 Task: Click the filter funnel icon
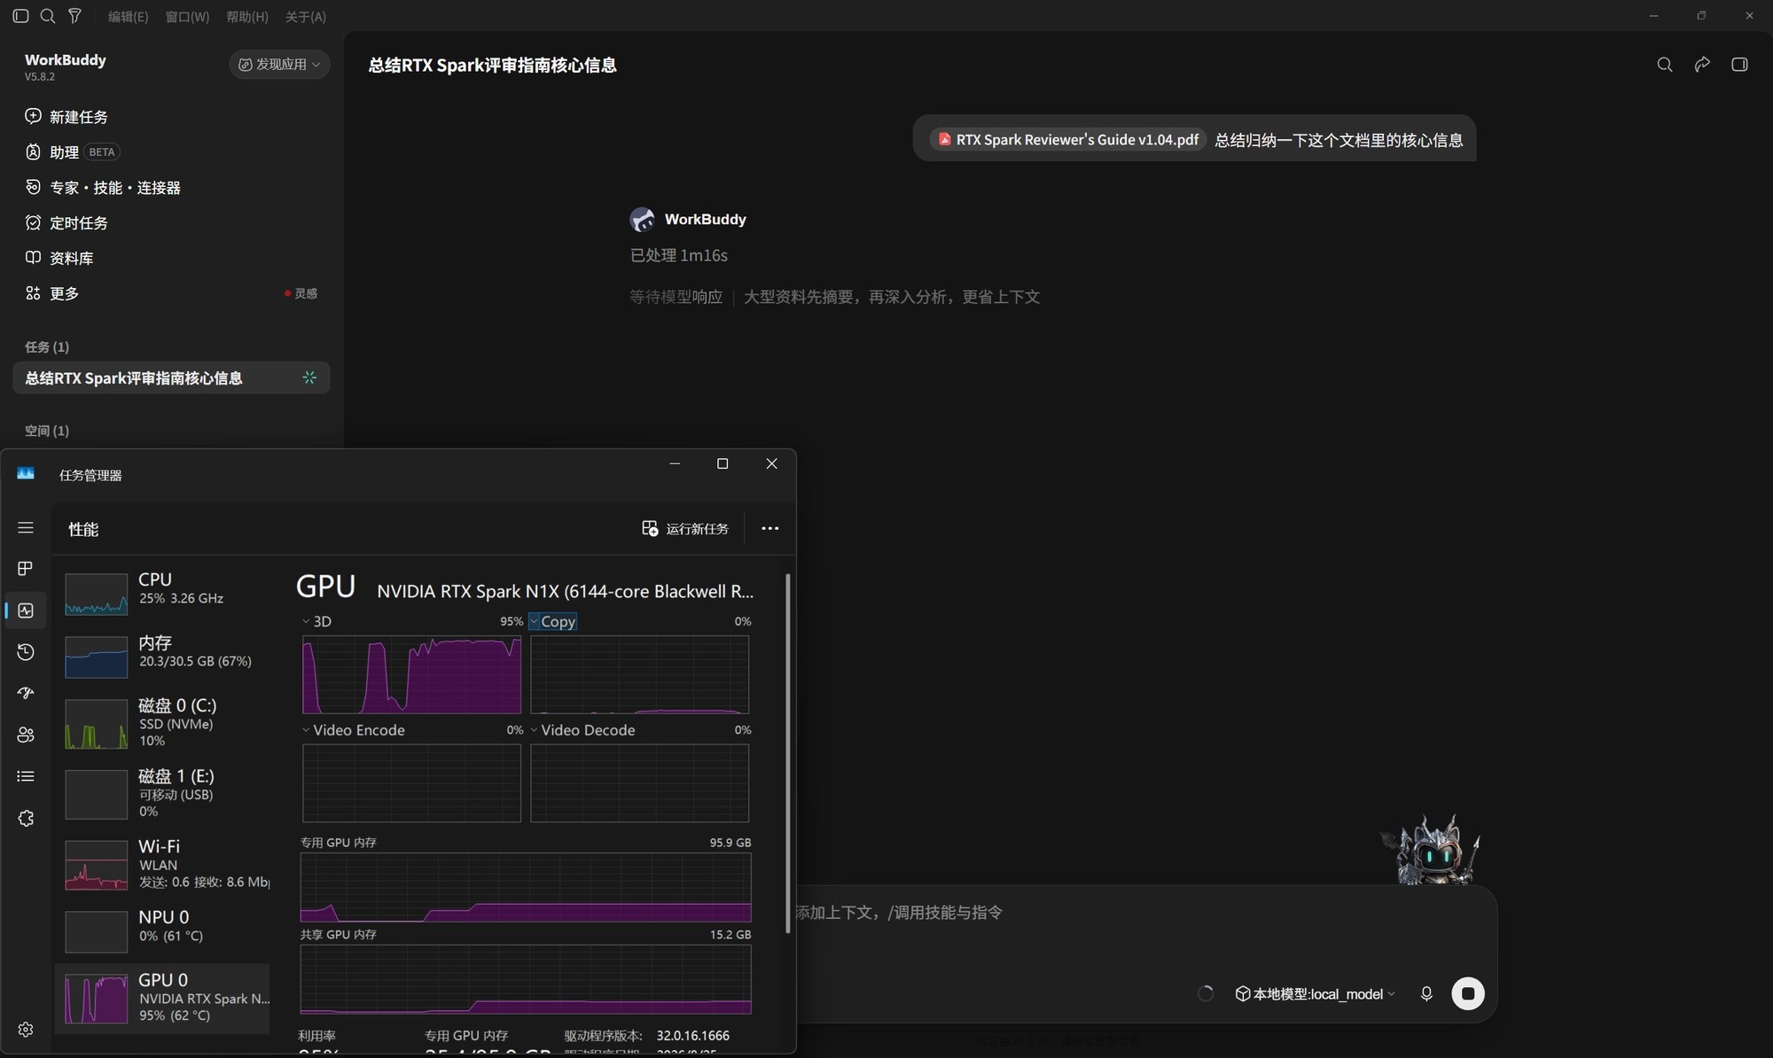pos(74,16)
